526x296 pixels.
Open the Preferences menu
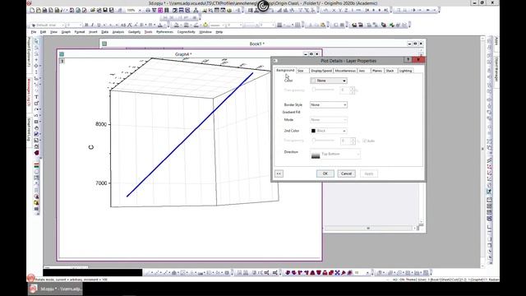coord(164,32)
